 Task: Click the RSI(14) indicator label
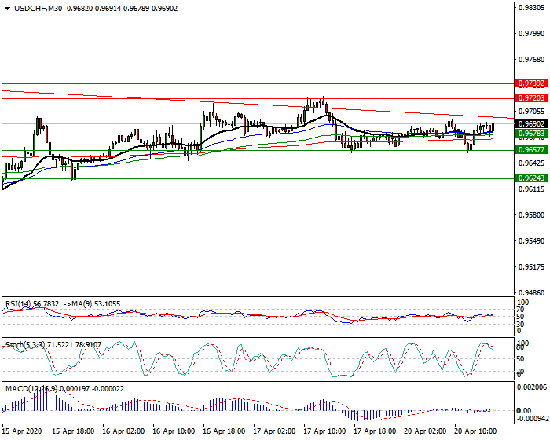(x=19, y=304)
